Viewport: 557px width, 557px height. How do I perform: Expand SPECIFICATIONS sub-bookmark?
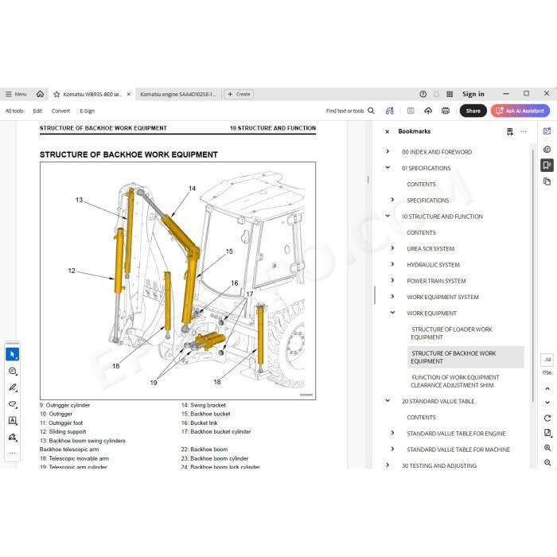pyautogui.click(x=392, y=200)
